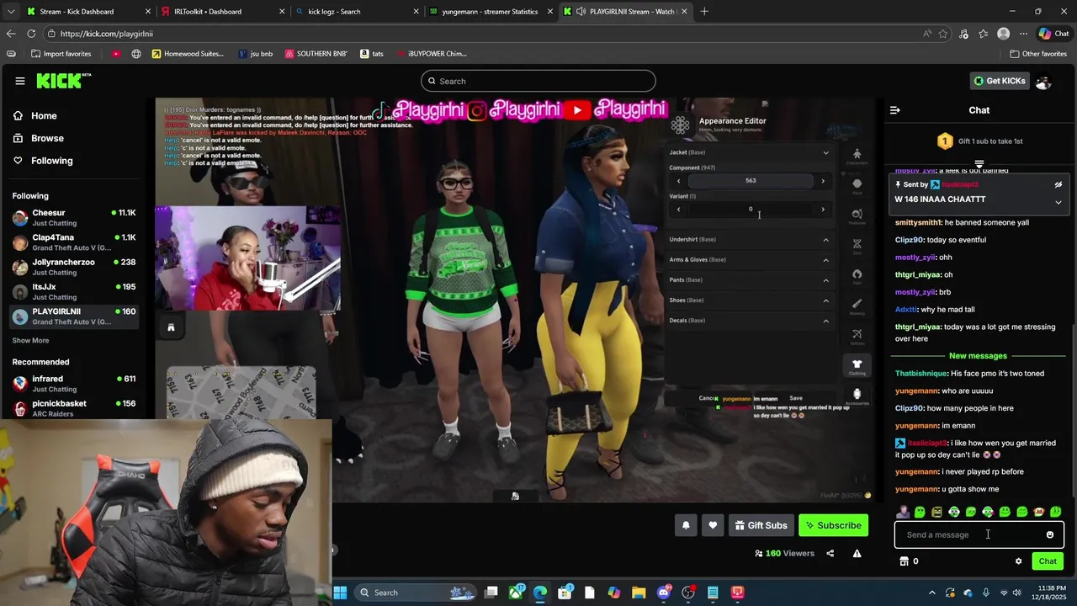The image size is (1077, 606).
Task: Open a new browser tab
Action: point(704,12)
